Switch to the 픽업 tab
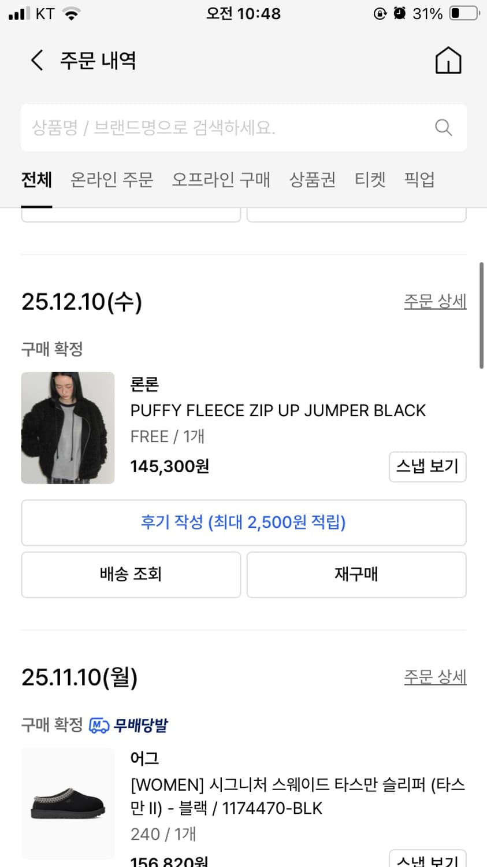 (419, 180)
